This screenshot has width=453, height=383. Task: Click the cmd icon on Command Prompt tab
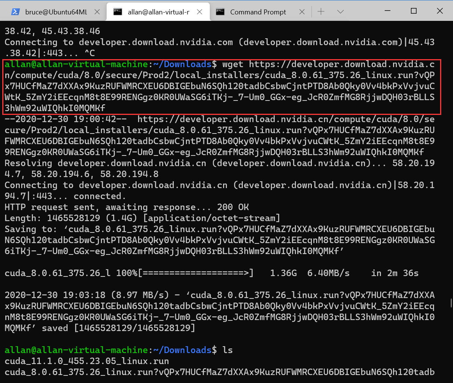[x=220, y=12]
